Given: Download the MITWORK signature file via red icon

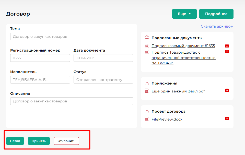Looking at the screenshot, I should (227, 52).
